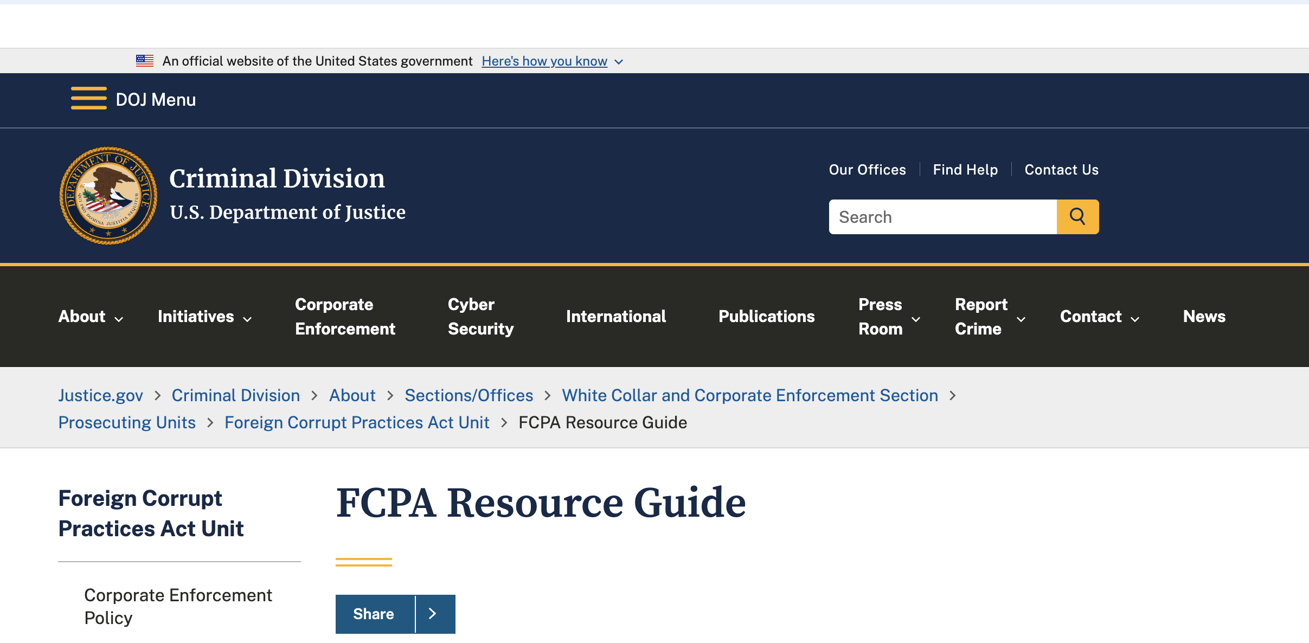Follow the About breadcrumb link
This screenshot has height=643, width=1309.
pyautogui.click(x=352, y=395)
